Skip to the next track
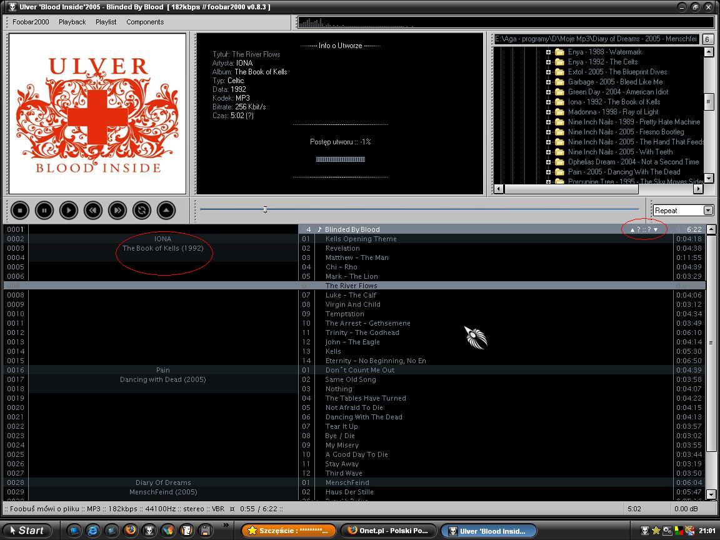The width and height of the screenshot is (720, 540). (117, 210)
